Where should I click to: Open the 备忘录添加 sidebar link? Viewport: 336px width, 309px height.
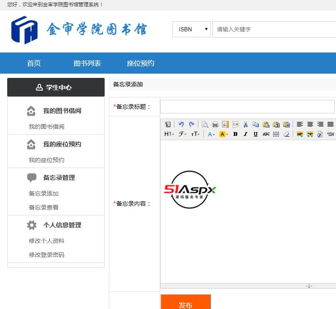tap(44, 193)
